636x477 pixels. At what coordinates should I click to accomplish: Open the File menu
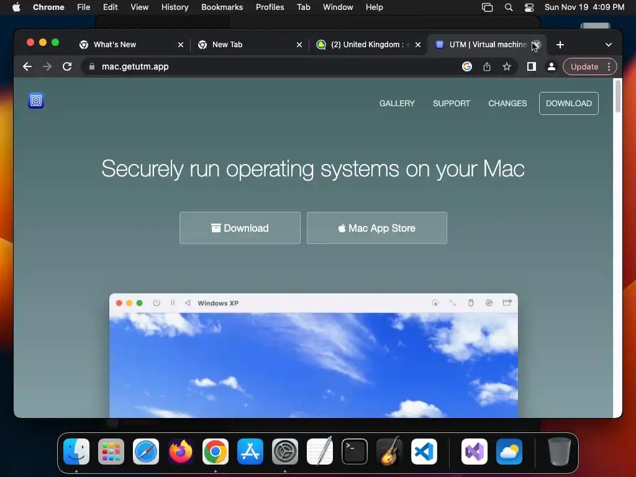coord(84,7)
